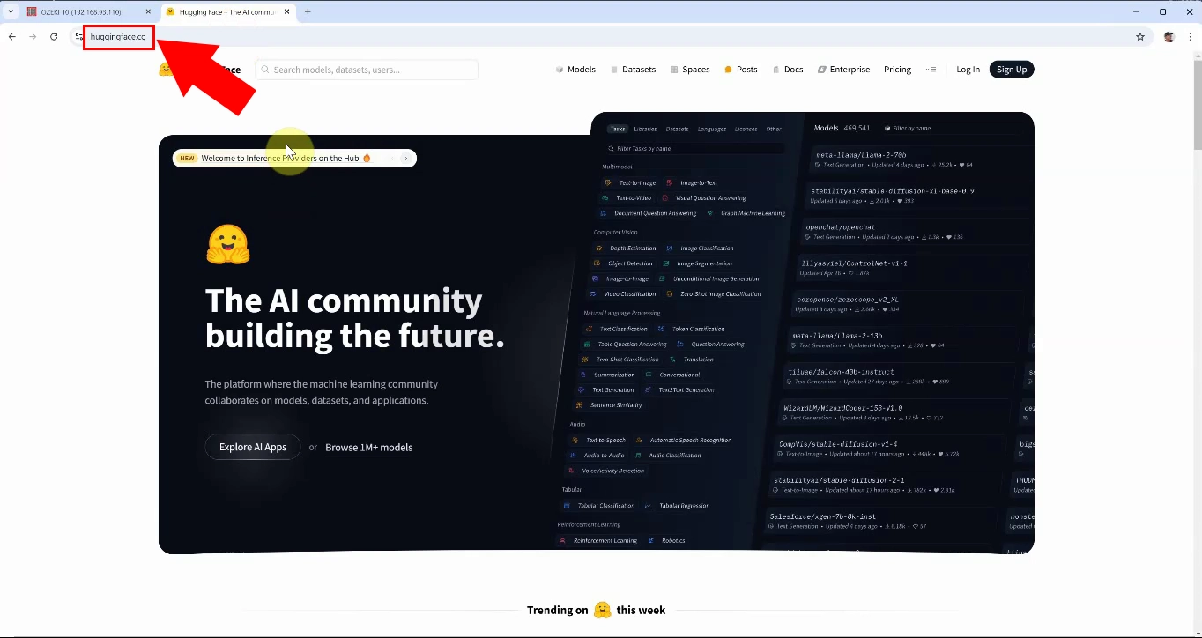This screenshot has width=1202, height=638.
Task: Open a new browser tab
Action: coord(308,11)
